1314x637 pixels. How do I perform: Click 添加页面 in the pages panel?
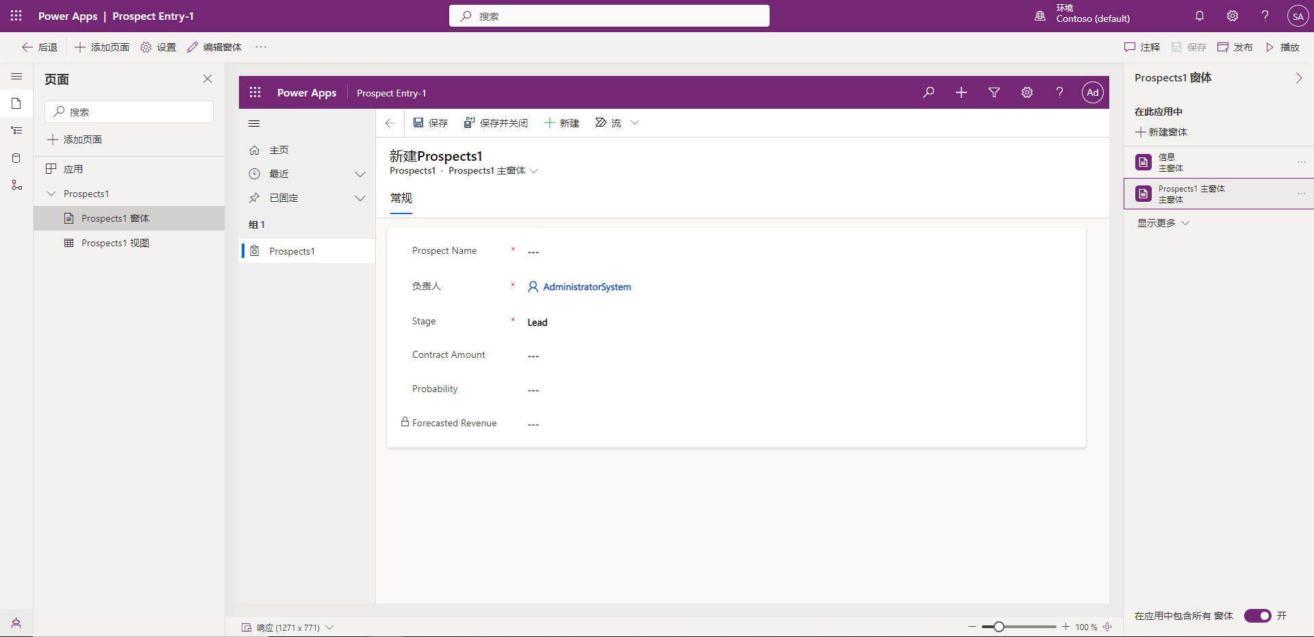(75, 140)
